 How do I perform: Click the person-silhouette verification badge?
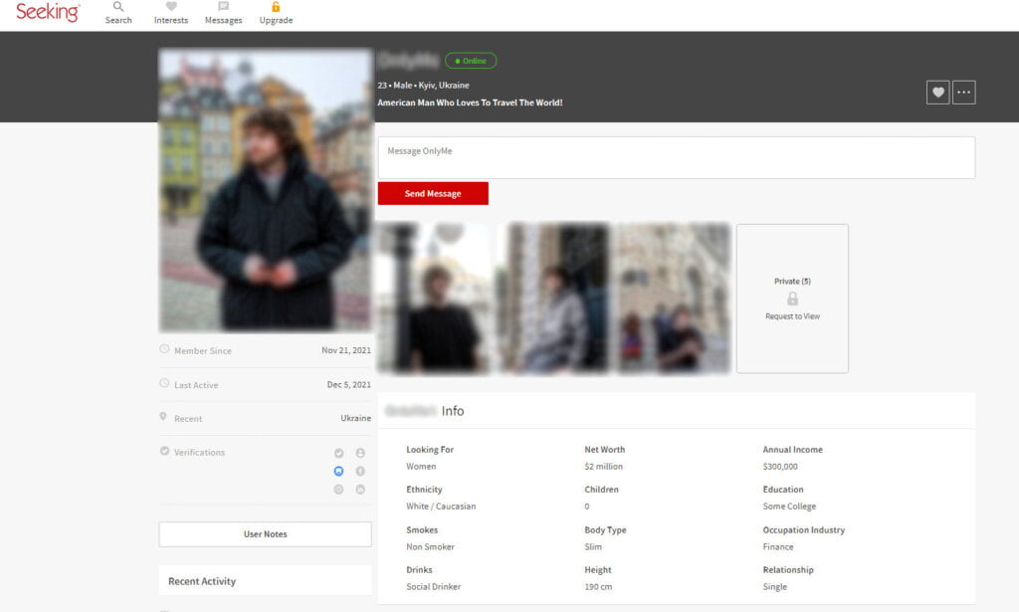coord(360,453)
